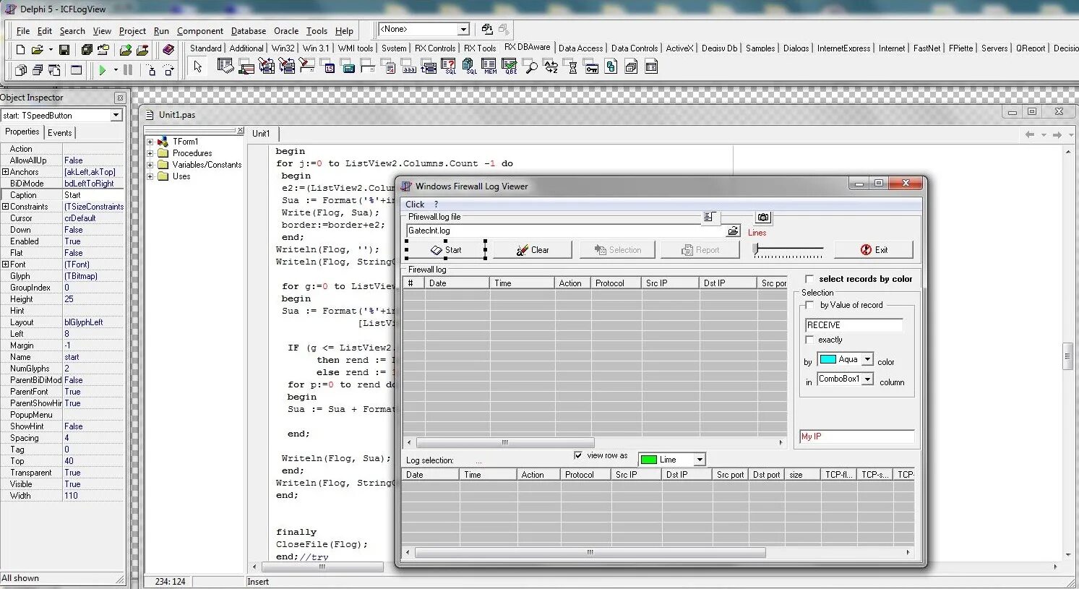
Task: Switch to the Win32 palette tab
Action: 283,48
